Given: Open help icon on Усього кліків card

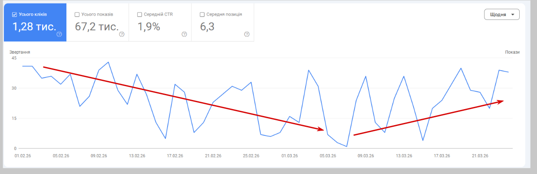Looking at the screenshot, I should 59,34.
